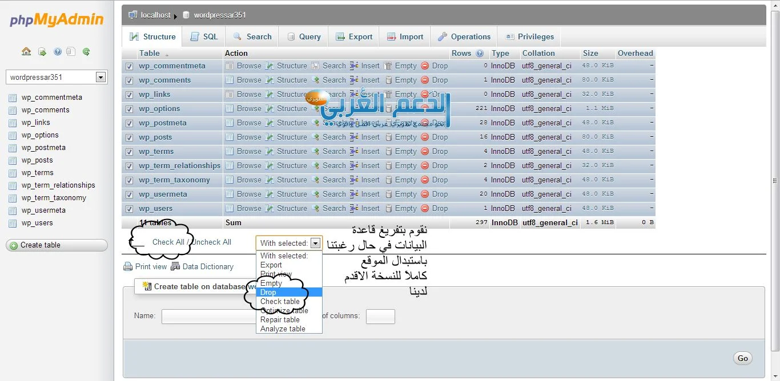The height and width of the screenshot is (381, 780).
Task: Collapse the With selected dropdown arrow
Action: coord(315,243)
